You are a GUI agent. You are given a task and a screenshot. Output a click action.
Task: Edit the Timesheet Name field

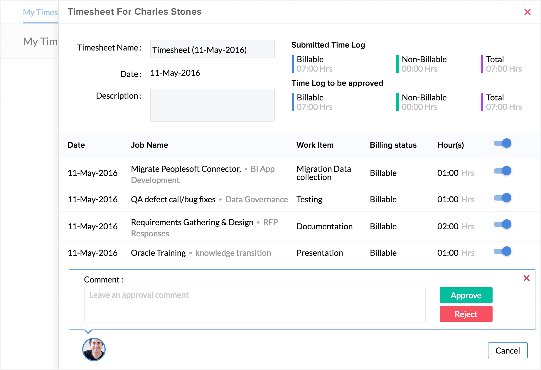tap(212, 50)
